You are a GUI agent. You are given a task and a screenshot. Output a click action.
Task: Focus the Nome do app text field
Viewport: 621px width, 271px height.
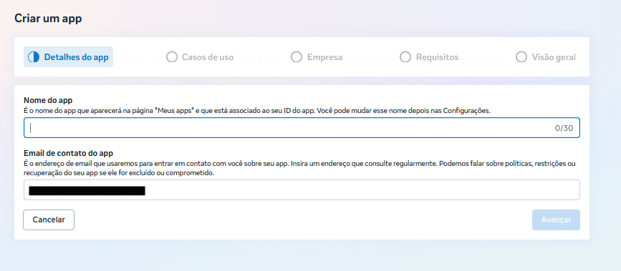pos(302,128)
